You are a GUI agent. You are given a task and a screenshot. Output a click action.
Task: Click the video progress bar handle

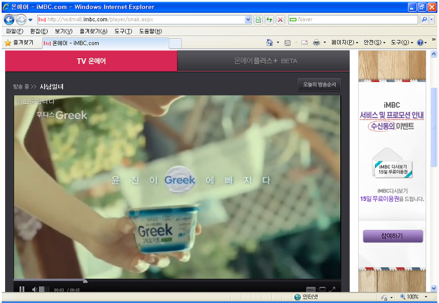(85, 280)
